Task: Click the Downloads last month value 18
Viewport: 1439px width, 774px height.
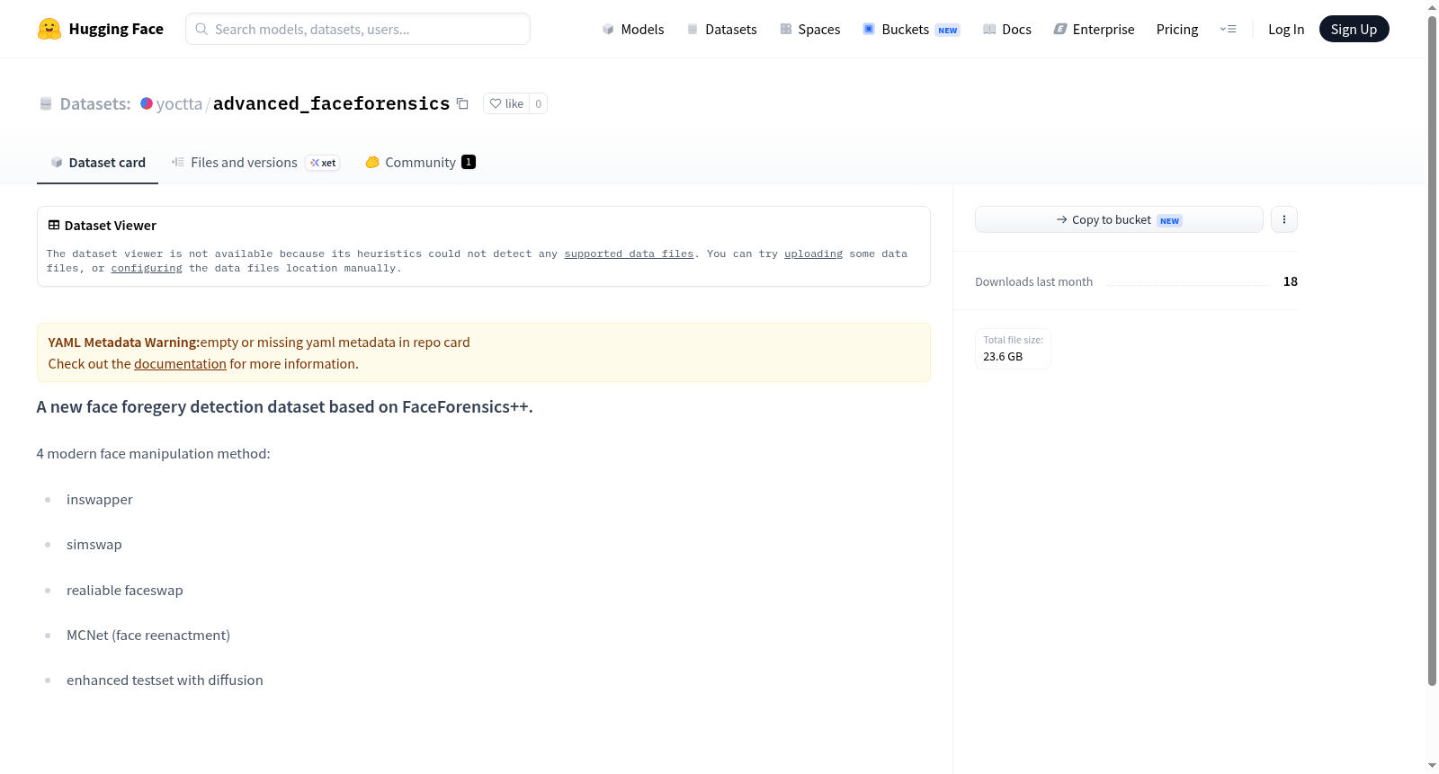Action: tap(1290, 281)
